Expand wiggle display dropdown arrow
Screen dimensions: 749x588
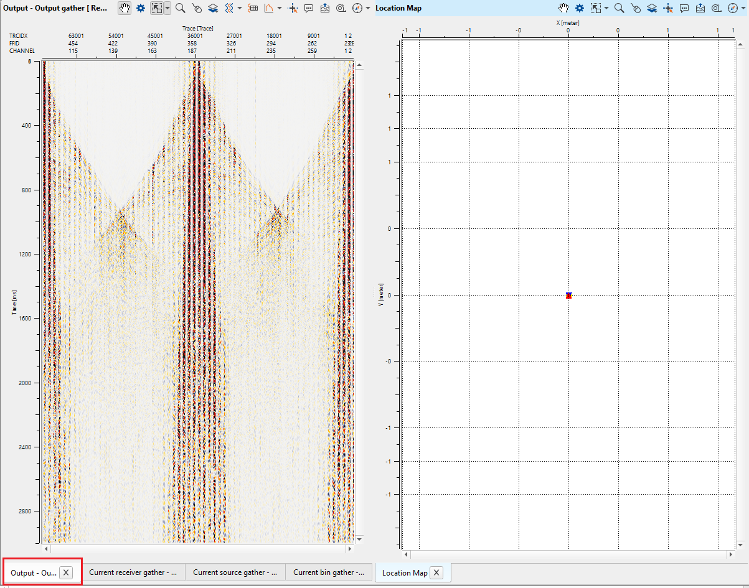click(240, 8)
